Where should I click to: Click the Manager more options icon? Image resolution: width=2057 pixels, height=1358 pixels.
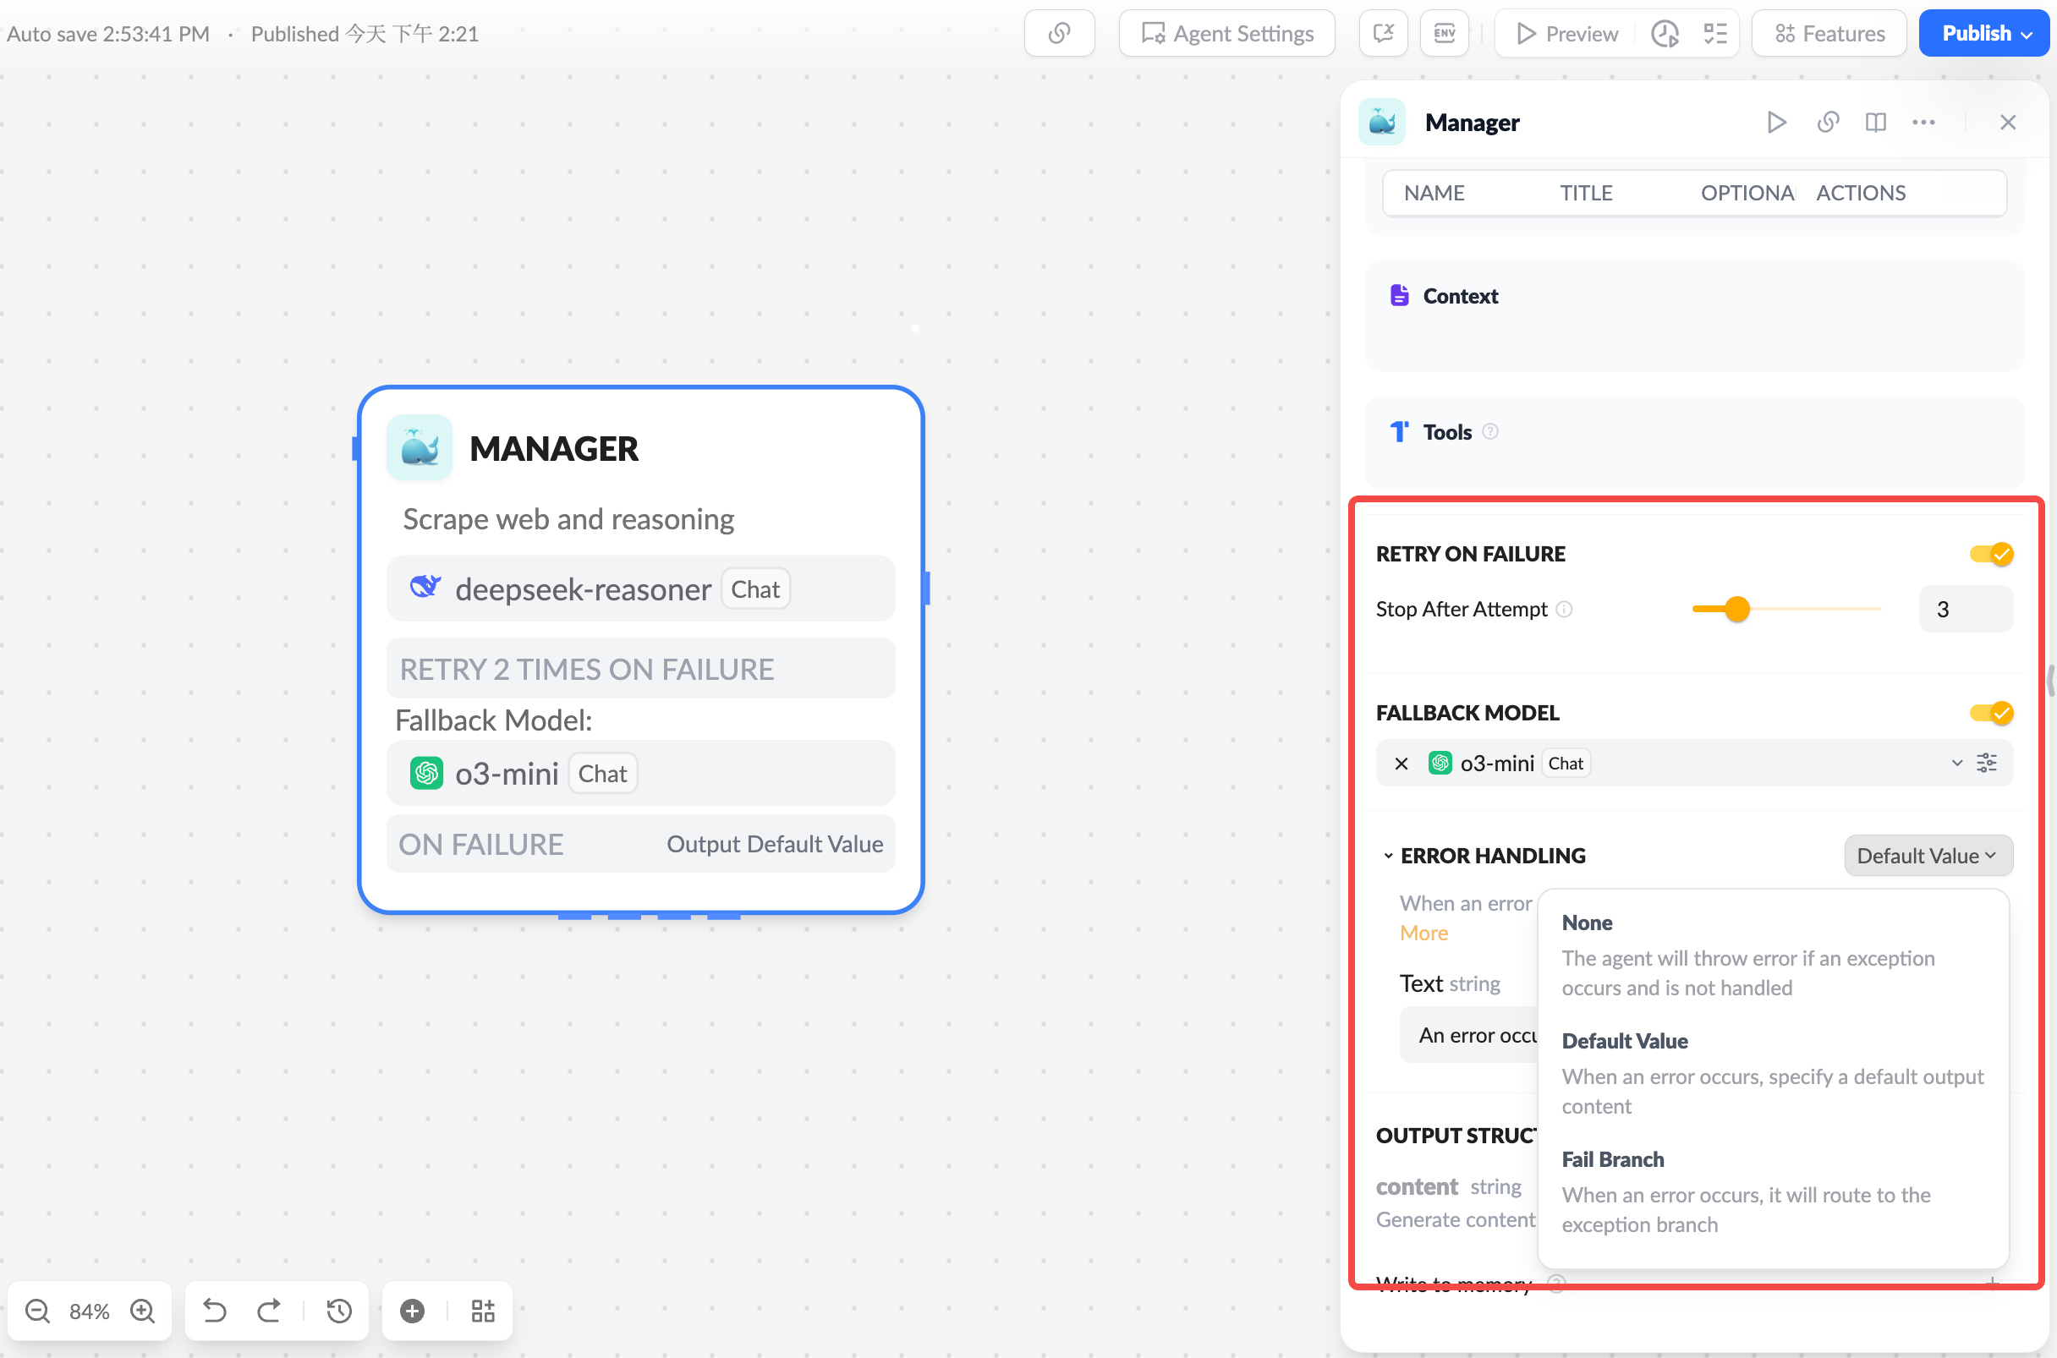point(1923,121)
